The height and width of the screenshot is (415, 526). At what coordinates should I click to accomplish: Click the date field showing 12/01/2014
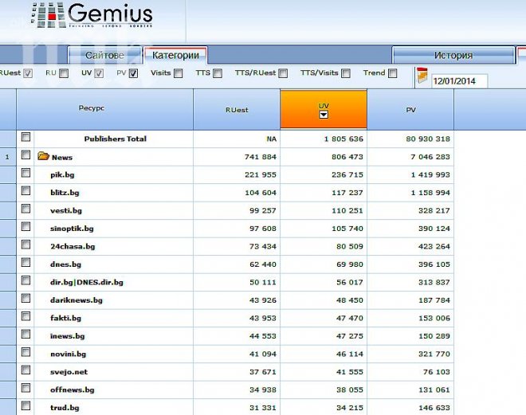tap(458, 80)
